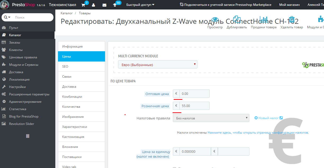The height and width of the screenshot is (168, 324).
Task: Expand the search type dropdown arrow
Action: [10, 17]
